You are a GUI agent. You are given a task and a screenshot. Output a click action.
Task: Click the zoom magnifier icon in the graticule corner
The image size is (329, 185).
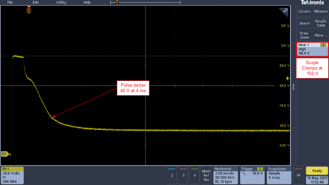pos(285,11)
